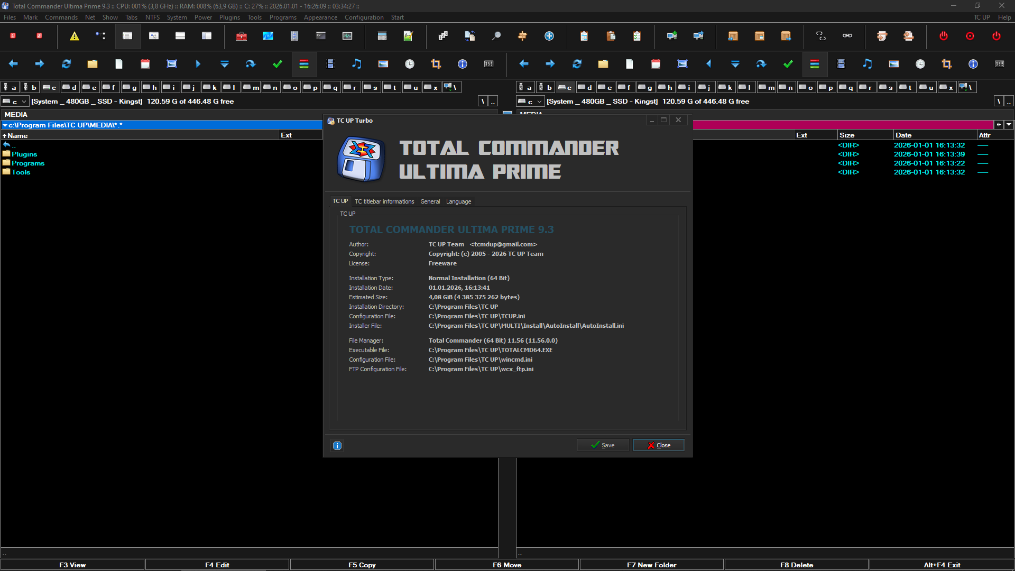This screenshot has width=1015, height=571.
Task: Switch to TC titlebar informations tab
Action: tap(384, 201)
